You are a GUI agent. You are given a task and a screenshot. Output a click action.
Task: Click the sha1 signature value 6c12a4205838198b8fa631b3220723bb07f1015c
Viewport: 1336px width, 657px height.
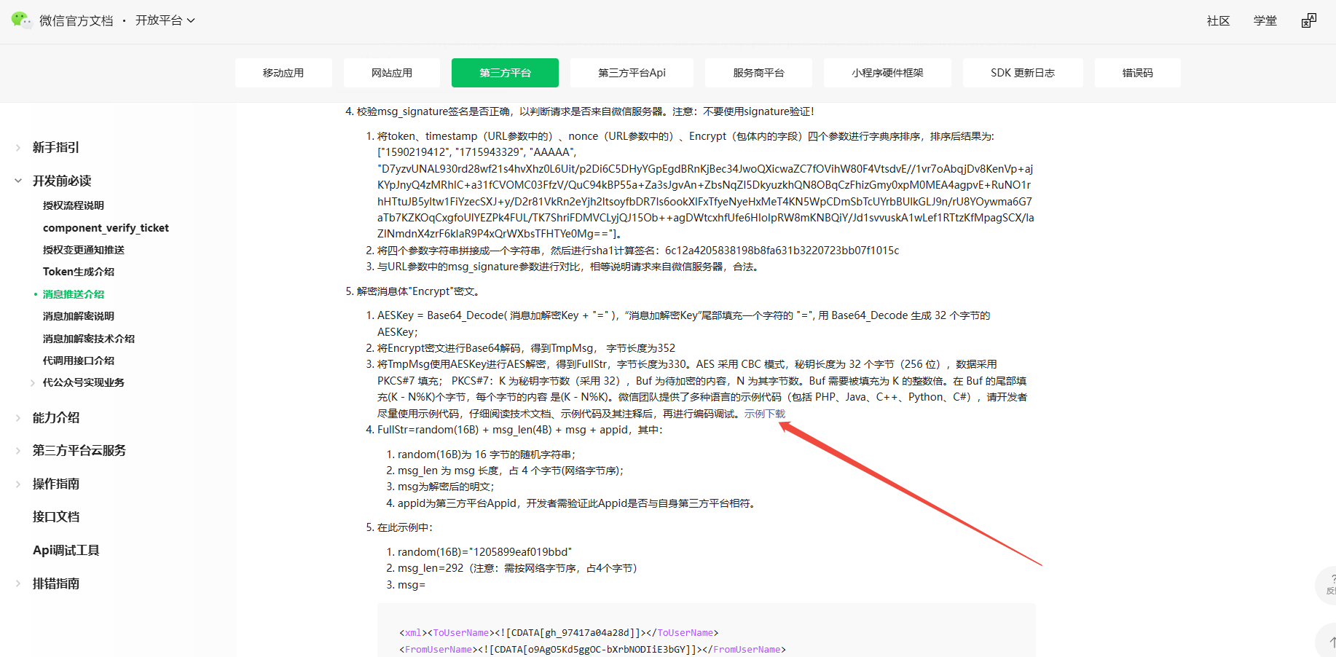pos(782,251)
